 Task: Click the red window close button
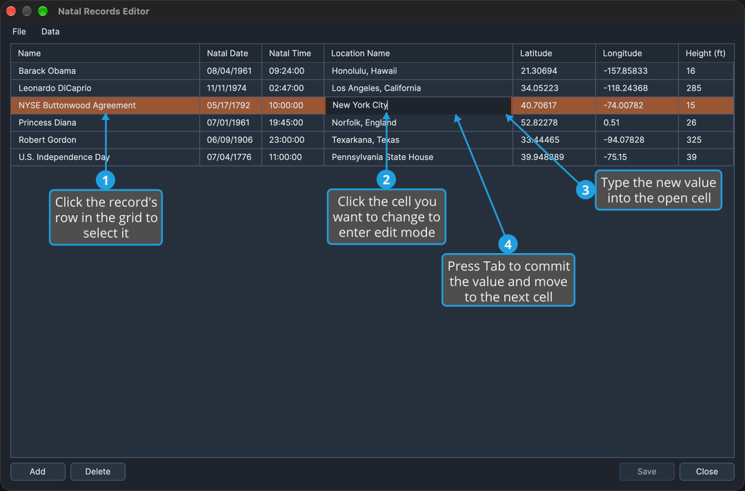point(11,12)
